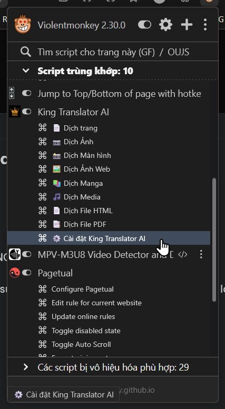Image resolution: width=225 pixels, height=409 pixels.
Task: Click the King Translator AI crown icon
Action: [14, 112]
